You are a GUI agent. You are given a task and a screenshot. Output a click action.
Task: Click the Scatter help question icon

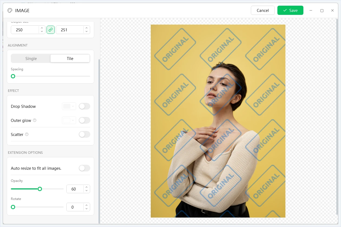(x=27, y=134)
